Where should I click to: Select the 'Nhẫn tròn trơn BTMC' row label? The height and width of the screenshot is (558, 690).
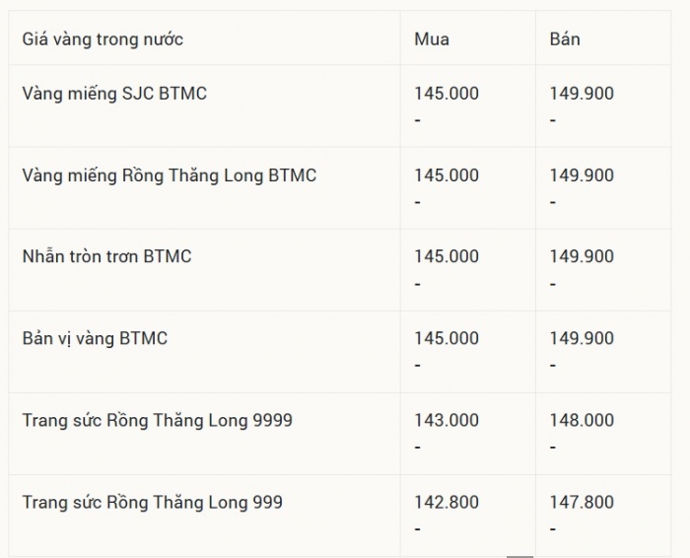[106, 256]
